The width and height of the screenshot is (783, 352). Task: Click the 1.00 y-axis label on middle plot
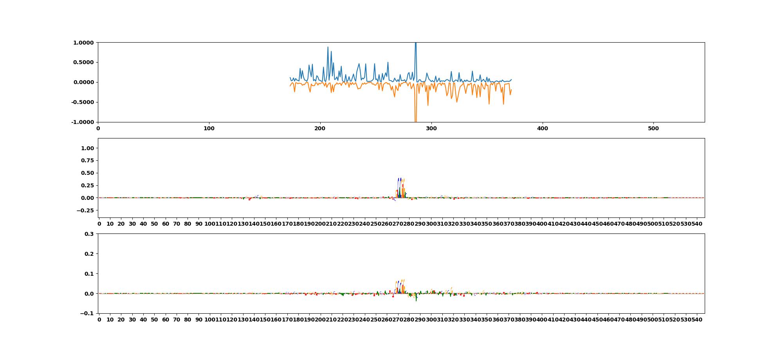pos(87,148)
